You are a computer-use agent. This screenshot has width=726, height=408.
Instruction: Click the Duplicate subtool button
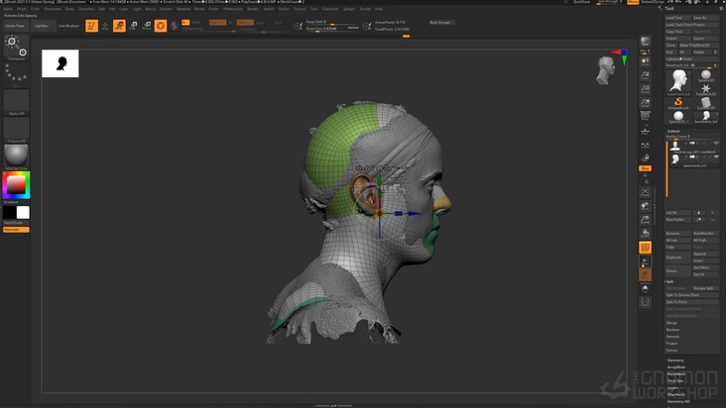pyautogui.click(x=677, y=257)
